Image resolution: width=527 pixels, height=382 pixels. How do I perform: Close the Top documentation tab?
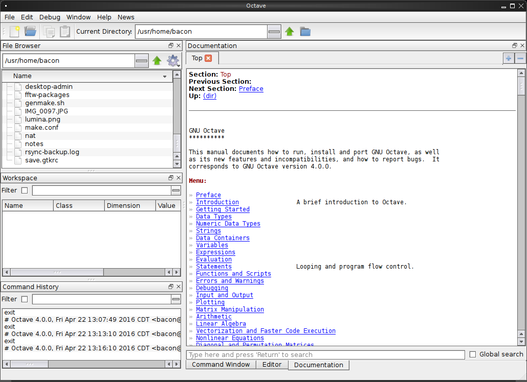pyautogui.click(x=208, y=58)
